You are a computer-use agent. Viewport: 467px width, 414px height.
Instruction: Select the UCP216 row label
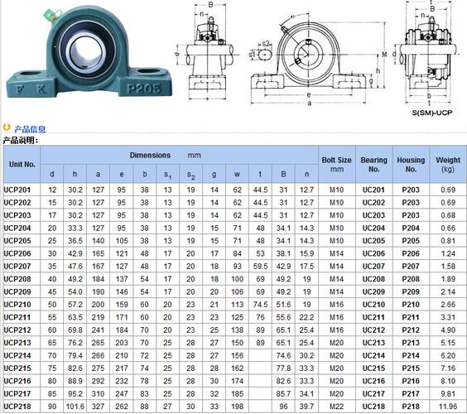coord(17,381)
